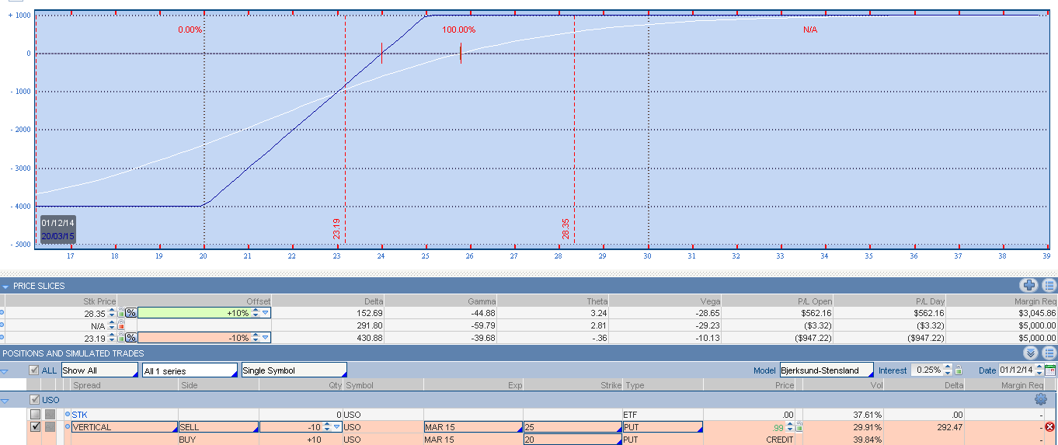
Task: Click blue dot marker of 28.35 slice row
Action: [x=2, y=312]
